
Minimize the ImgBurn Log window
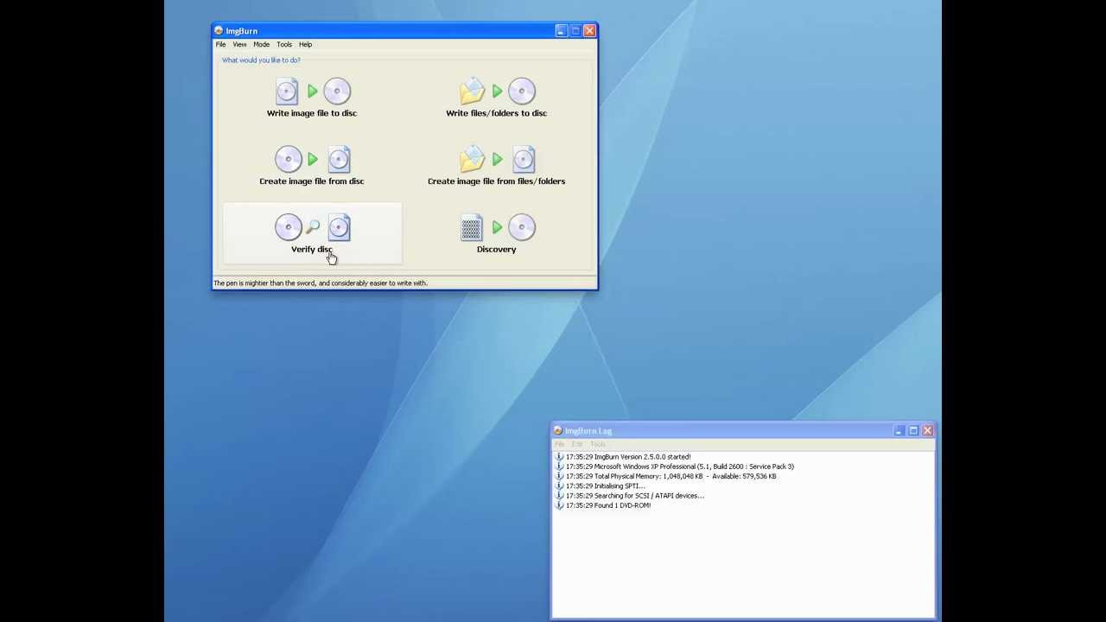pos(899,430)
